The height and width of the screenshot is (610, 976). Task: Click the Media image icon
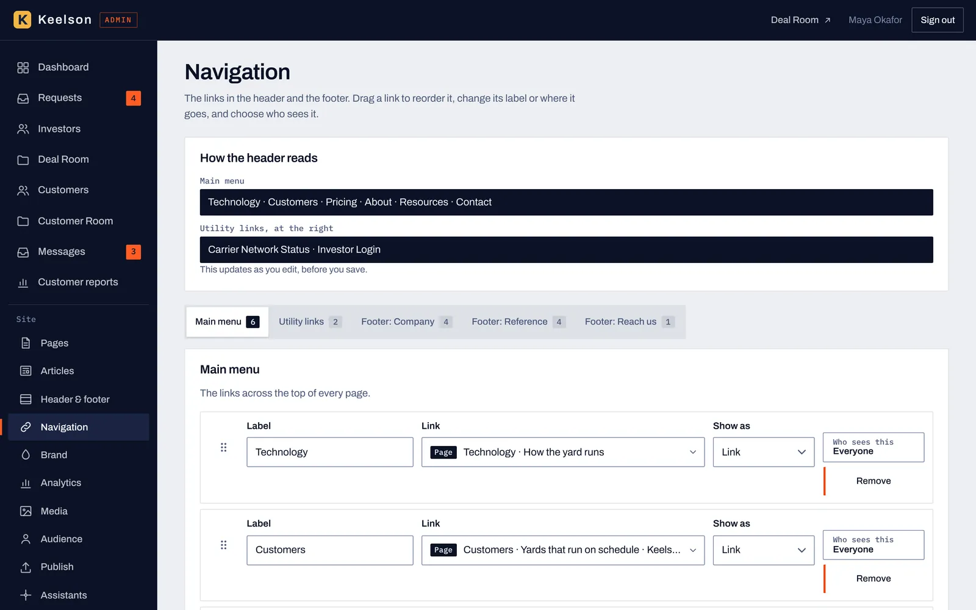26,511
